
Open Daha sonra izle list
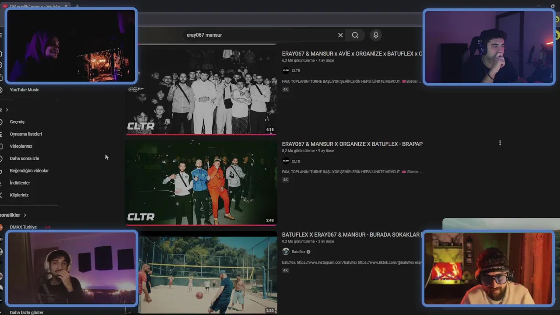click(x=24, y=159)
